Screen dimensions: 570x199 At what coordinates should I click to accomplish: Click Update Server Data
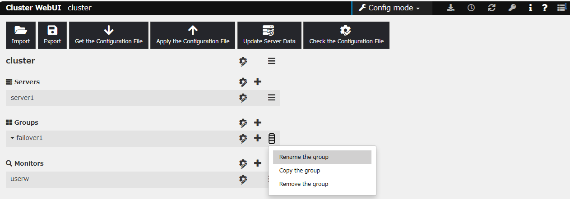[269, 35]
